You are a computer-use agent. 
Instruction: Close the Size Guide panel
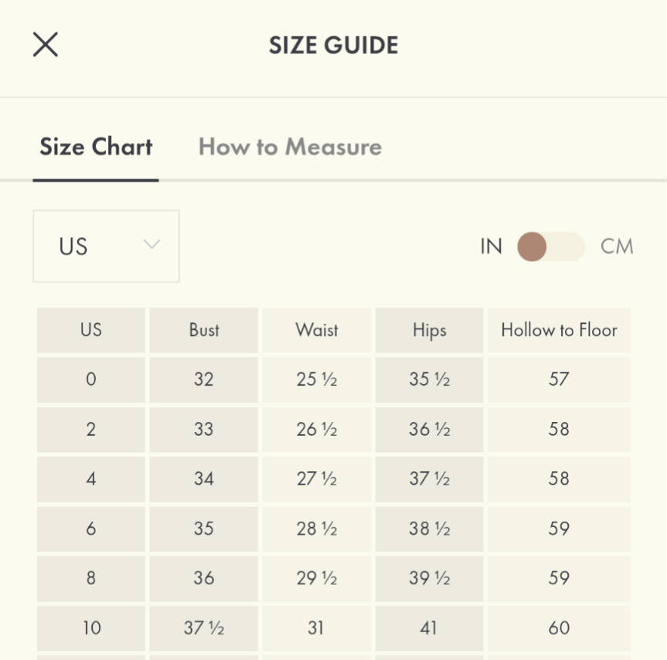click(46, 45)
